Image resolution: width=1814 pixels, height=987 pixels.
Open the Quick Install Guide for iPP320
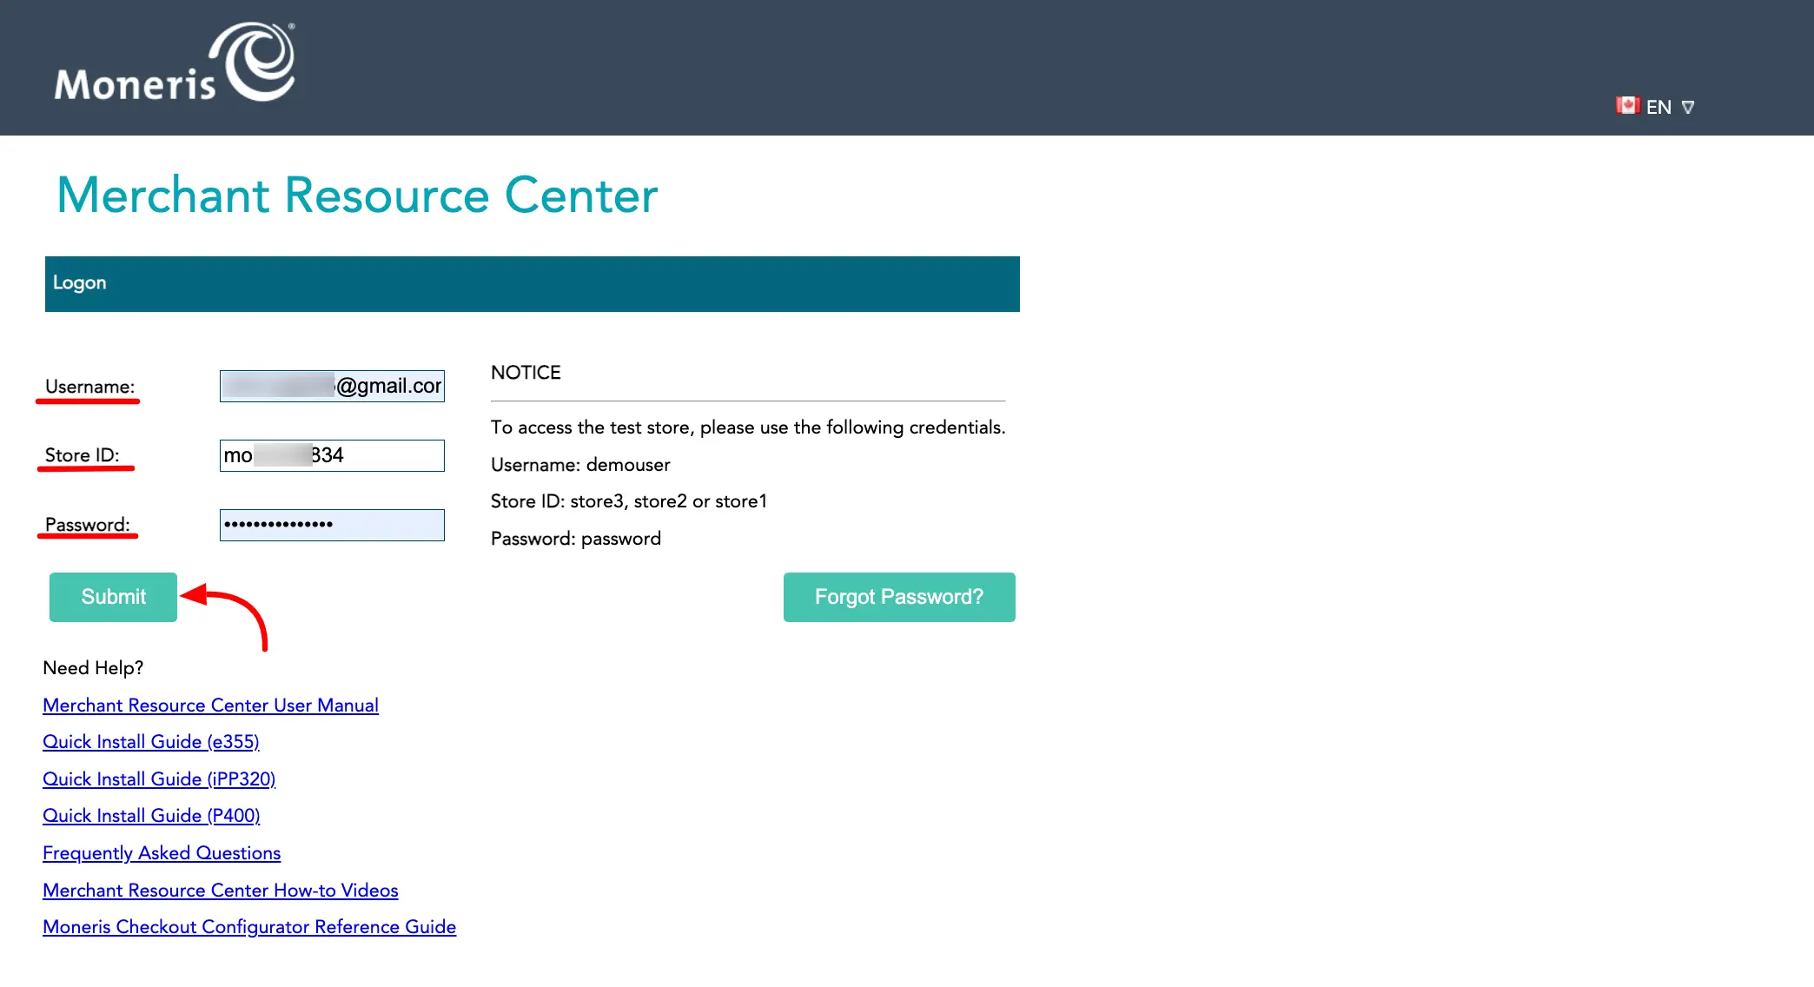(159, 778)
